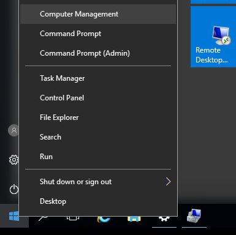Select the Run entry
Viewport: 236px width, 235px height.
tap(98, 157)
